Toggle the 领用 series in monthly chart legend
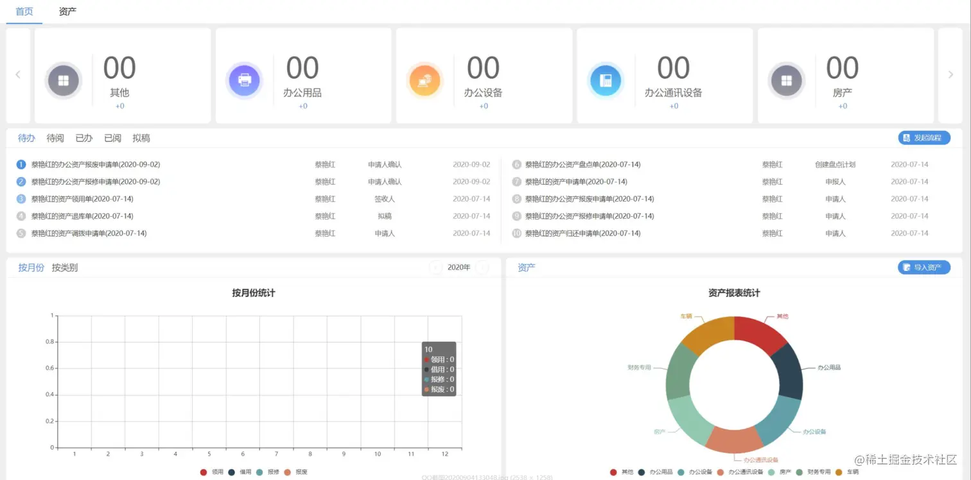Viewport: 971px width, 480px height. 212,472
